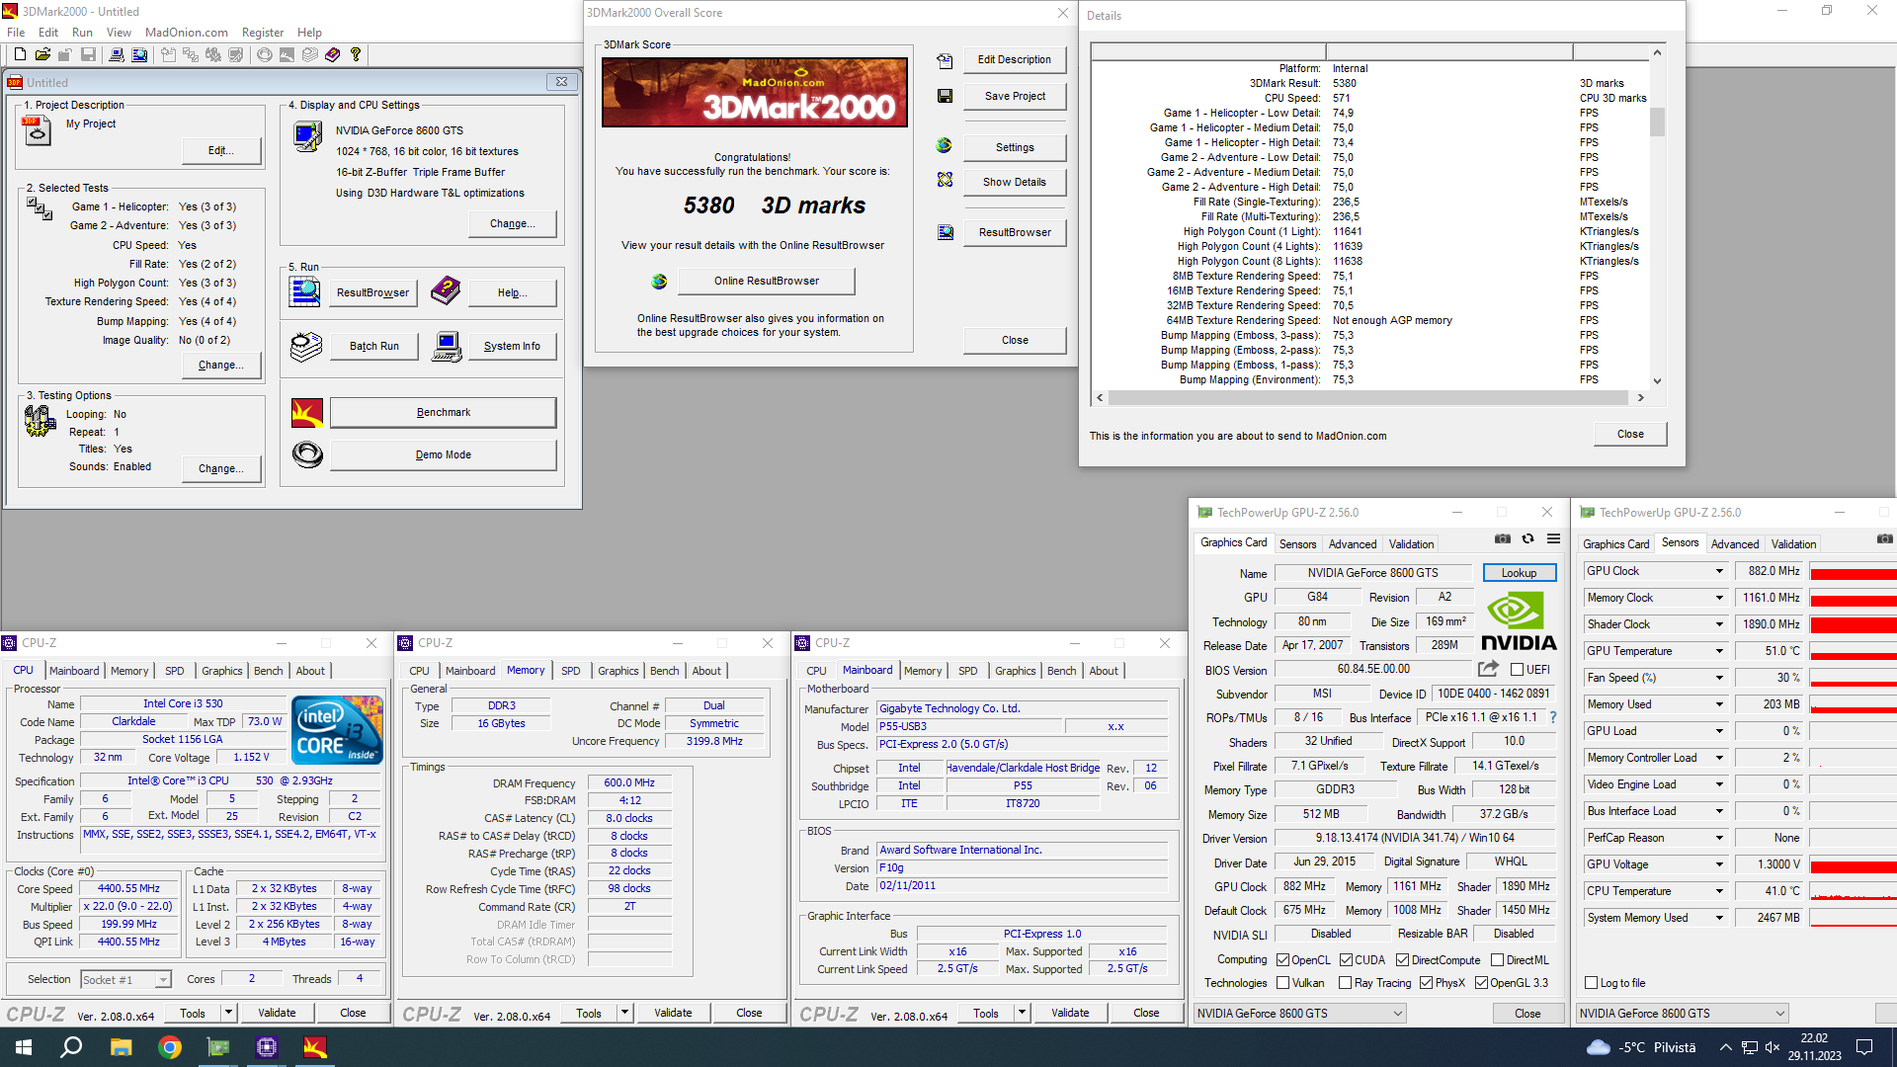Expand the GPU Temperature sensor dropdown

[x=1719, y=651]
